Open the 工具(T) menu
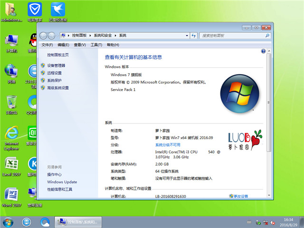The image size is (304, 228). tap(96, 45)
